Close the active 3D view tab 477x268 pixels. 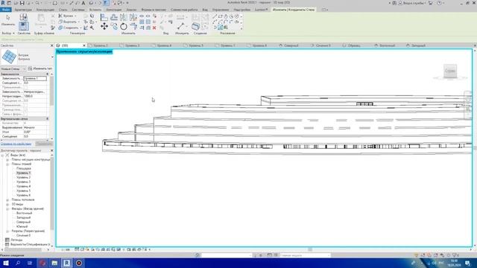click(84, 45)
